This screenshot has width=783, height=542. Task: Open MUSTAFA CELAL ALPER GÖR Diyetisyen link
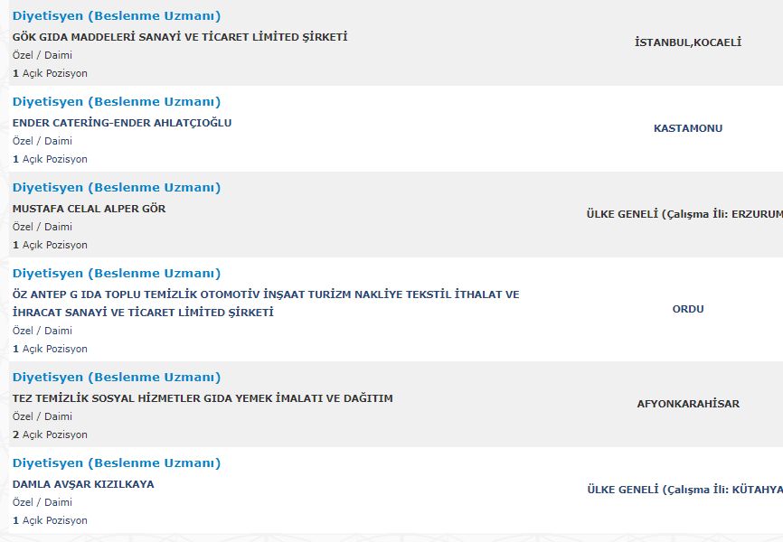point(117,188)
